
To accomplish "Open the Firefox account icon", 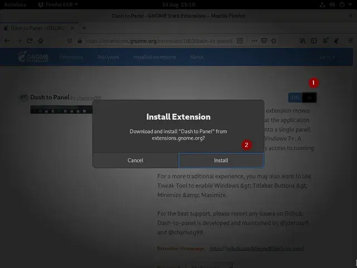I will pos(325,41).
